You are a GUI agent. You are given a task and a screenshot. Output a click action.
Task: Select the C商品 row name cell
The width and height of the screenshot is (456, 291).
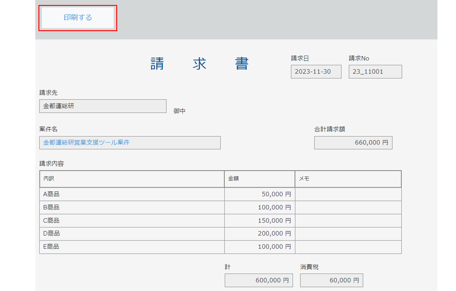point(132,221)
